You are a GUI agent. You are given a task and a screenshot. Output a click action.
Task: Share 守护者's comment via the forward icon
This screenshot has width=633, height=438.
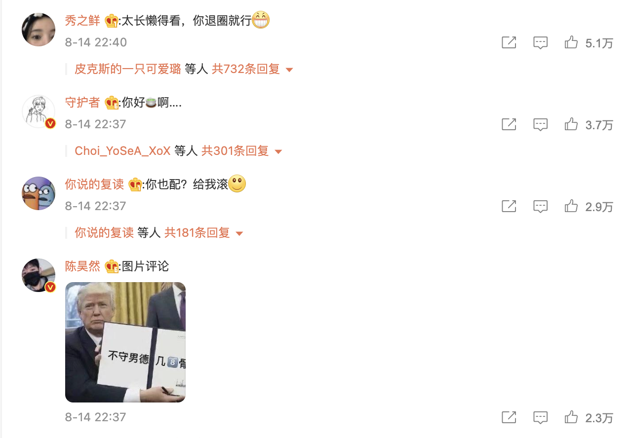509,124
